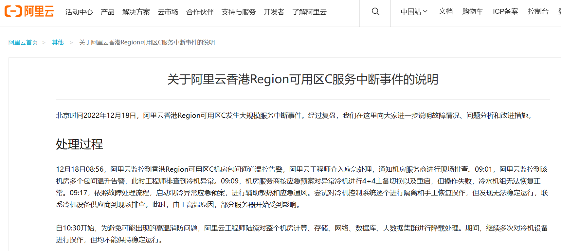The image size is (561, 251).
Task: Click the main article heading
Action: click(x=303, y=79)
